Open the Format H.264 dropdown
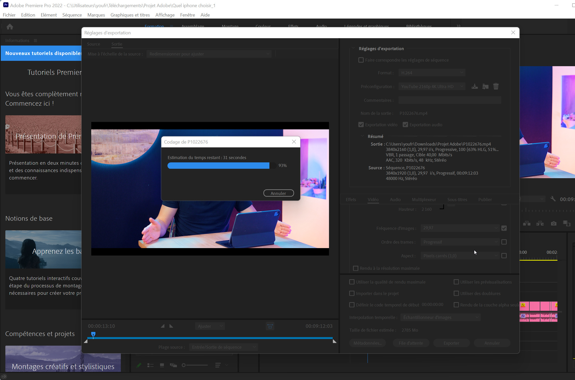 tap(432, 73)
